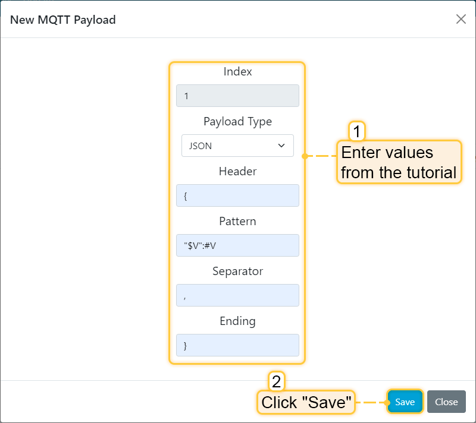Click the "New MQTT Payload" dialog title
Viewport: 476px width, 423px height.
tap(63, 20)
